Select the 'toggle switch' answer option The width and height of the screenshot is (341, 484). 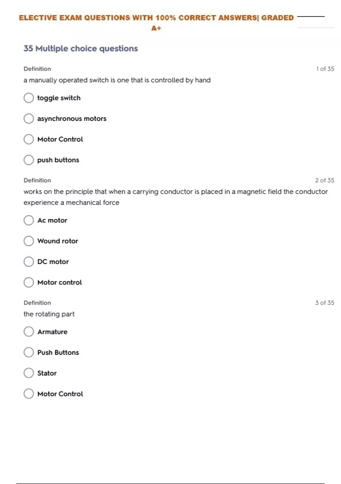[x=29, y=98]
